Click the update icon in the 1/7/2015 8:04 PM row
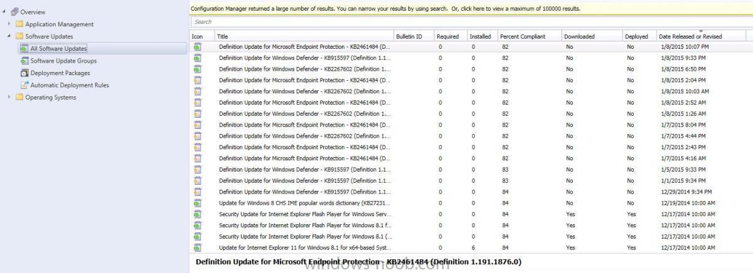 [198, 125]
